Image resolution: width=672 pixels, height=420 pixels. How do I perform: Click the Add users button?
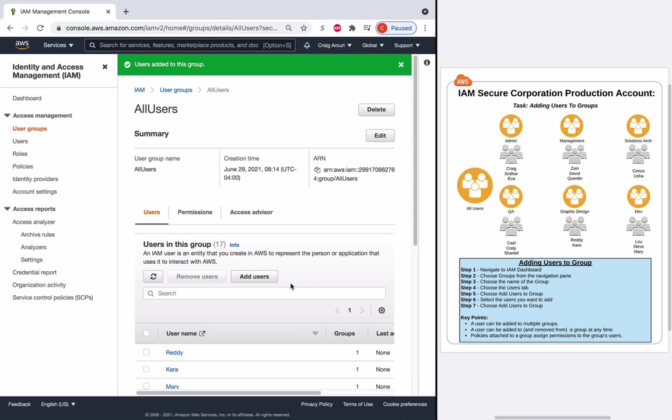254,276
